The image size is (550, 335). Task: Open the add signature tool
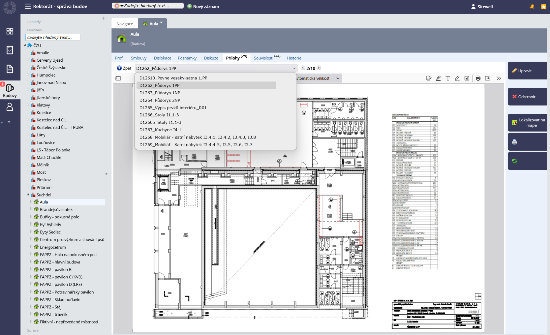(x=429, y=78)
